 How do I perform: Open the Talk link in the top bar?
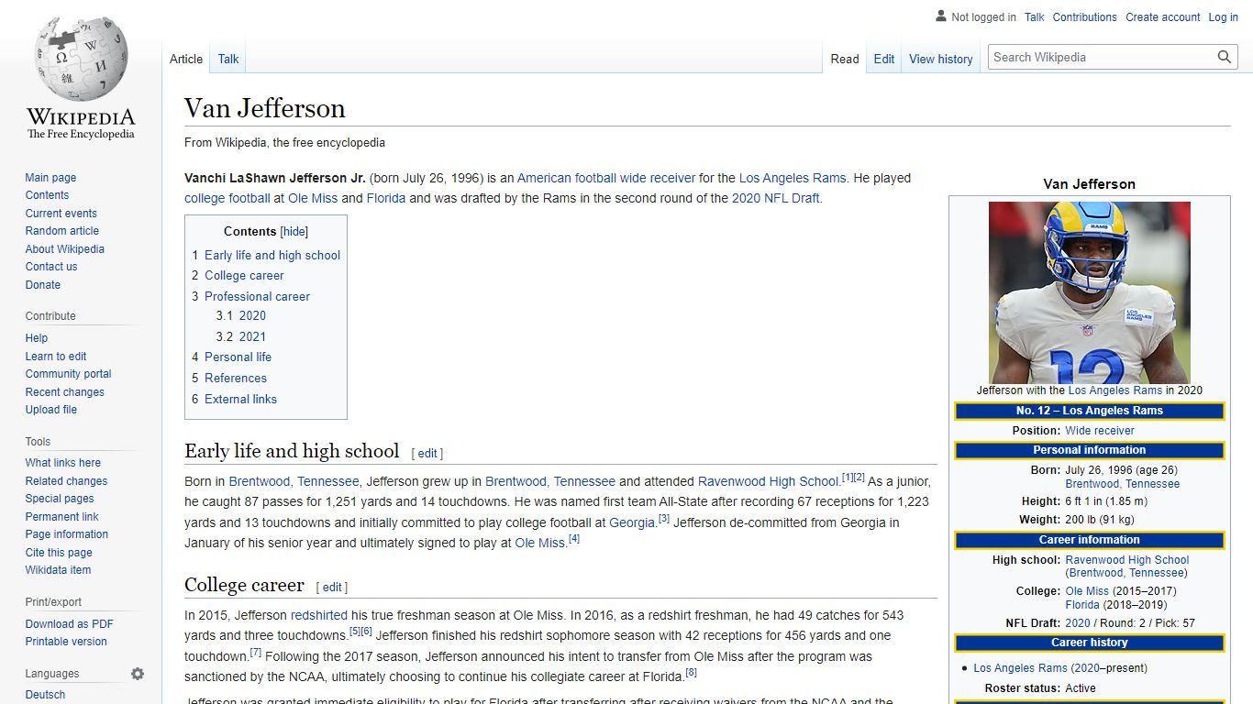[x=1035, y=17]
